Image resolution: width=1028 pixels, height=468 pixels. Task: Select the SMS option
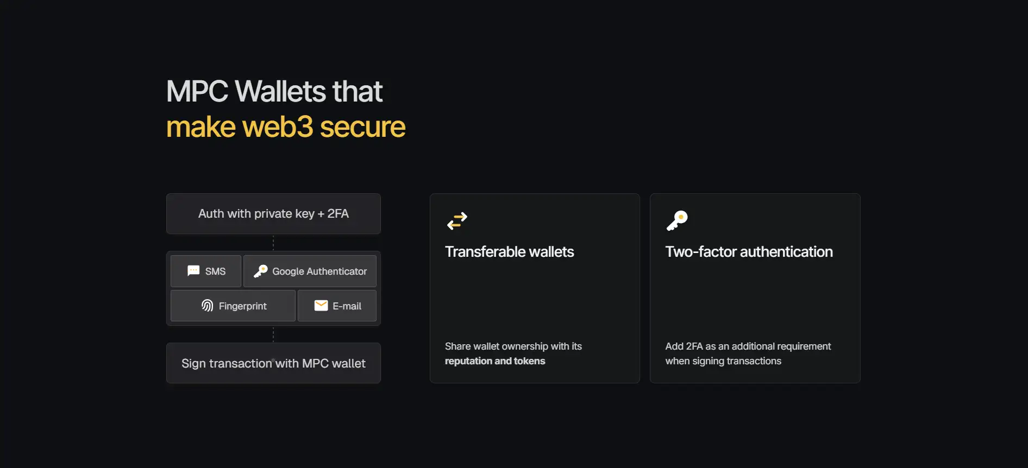[206, 271]
